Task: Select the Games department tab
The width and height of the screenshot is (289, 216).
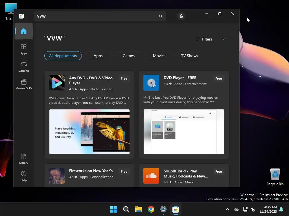Action: (x=129, y=56)
